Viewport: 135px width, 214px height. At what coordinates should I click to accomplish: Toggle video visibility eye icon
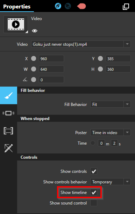(x=35, y=31)
